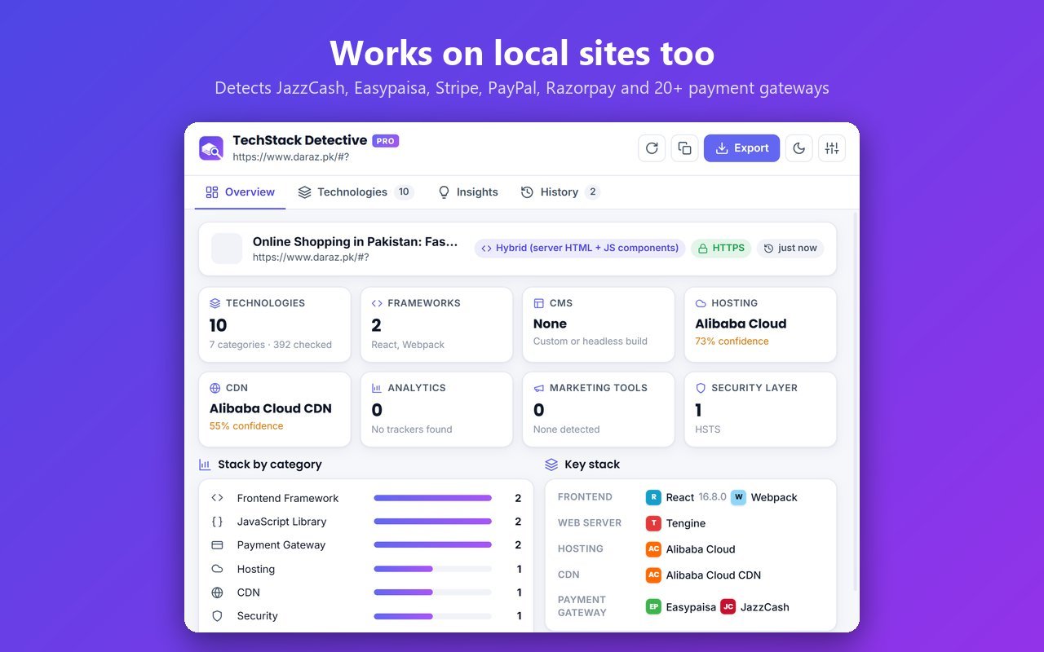Toggle dark mode with the moon icon
The width and height of the screenshot is (1044, 652).
coord(799,148)
